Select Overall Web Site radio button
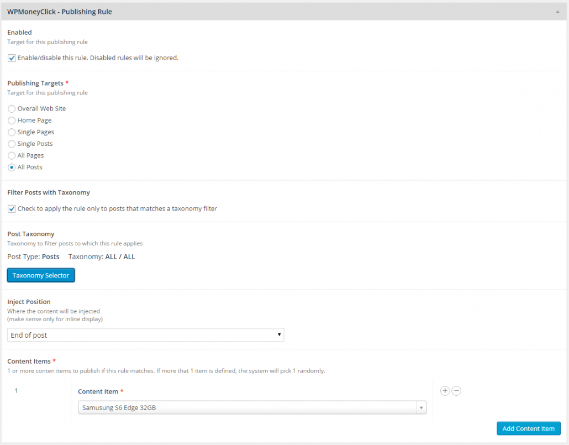569x445 pixels. point(12,108)
